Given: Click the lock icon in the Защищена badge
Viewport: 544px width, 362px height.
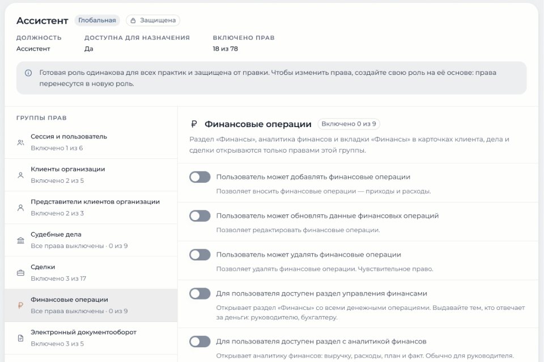Looking at the screenshot, I should pyautogui.click(x=133, y=20).
